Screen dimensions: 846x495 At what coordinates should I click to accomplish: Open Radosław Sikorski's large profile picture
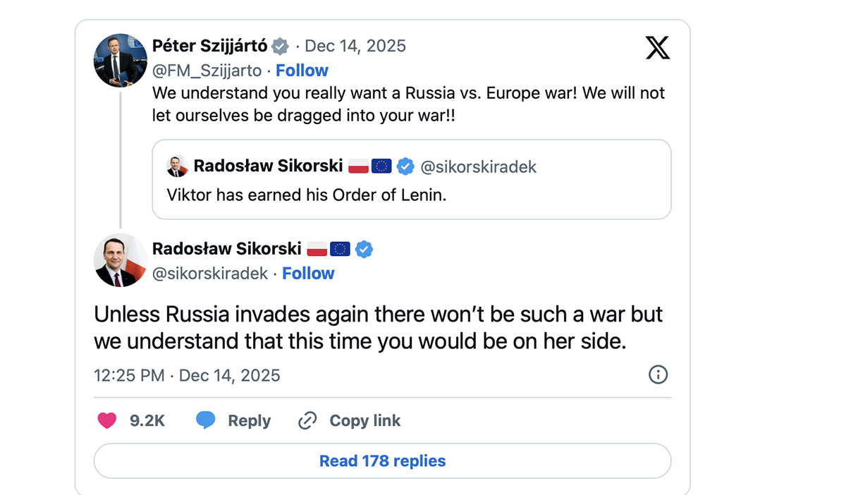coord(121,260)
